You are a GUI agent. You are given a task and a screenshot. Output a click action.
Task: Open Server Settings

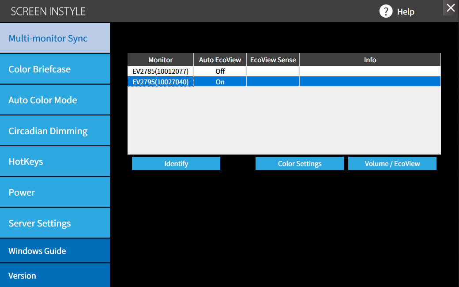click(x=55, y=223)
